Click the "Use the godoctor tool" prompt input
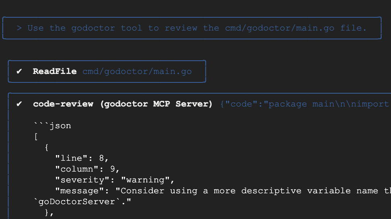The width and height of the screenshot is (391, 219). pyautogui.click(x=197, y=28)
